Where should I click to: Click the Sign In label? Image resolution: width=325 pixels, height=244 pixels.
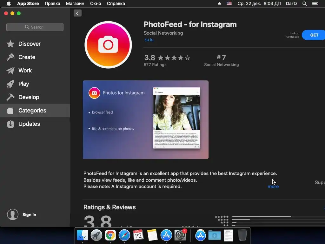[29, 215]
